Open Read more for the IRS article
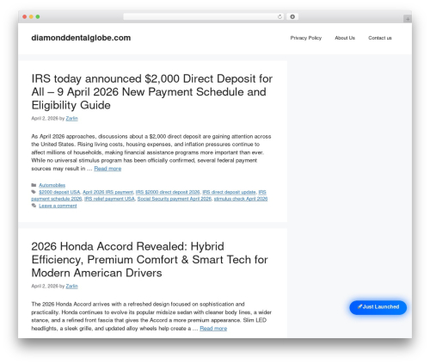The height and width of the screenshot is (364, 430). click(107, 169)
